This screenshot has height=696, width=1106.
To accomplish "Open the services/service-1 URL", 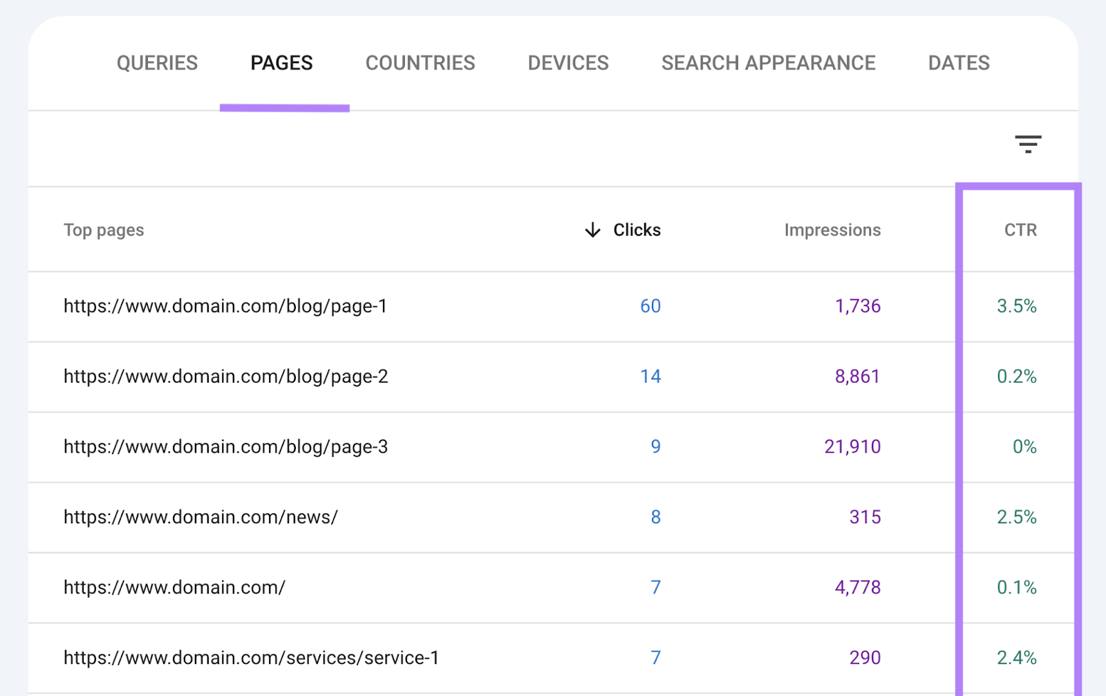I will [x=250, y=657].
